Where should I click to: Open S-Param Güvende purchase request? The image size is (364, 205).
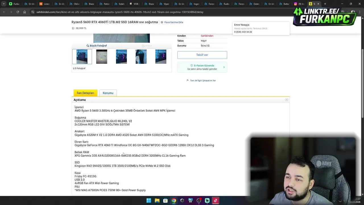[202, 67]
